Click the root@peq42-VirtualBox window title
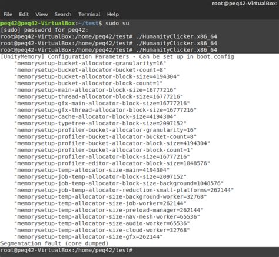The image size is (279, 257). click(x=245, y=4)
